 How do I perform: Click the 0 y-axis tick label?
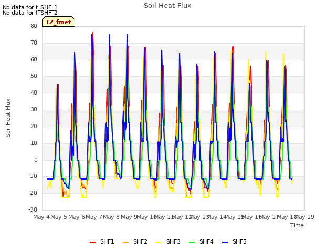(36, 160)
